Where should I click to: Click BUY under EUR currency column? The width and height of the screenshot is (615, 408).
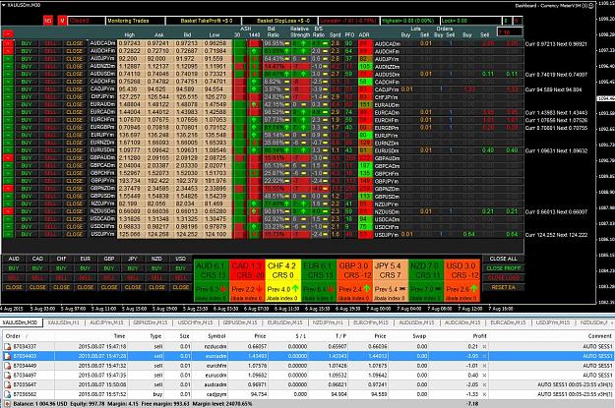point(85,268)
